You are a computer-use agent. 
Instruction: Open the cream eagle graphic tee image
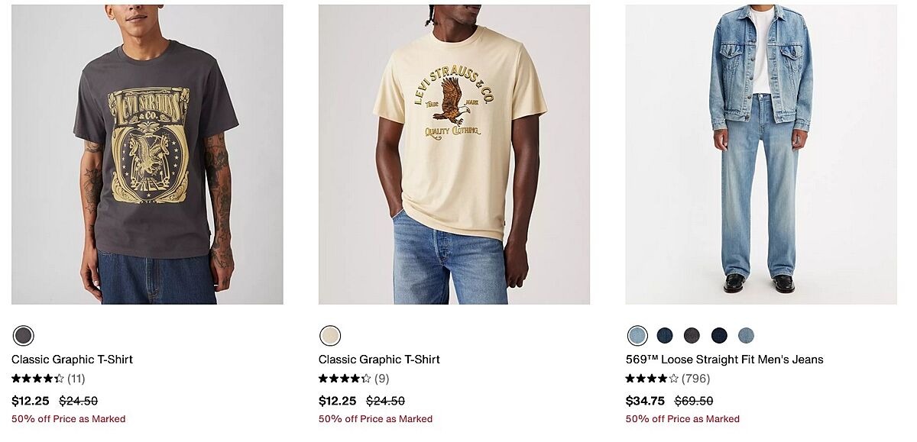pos(454,154)
